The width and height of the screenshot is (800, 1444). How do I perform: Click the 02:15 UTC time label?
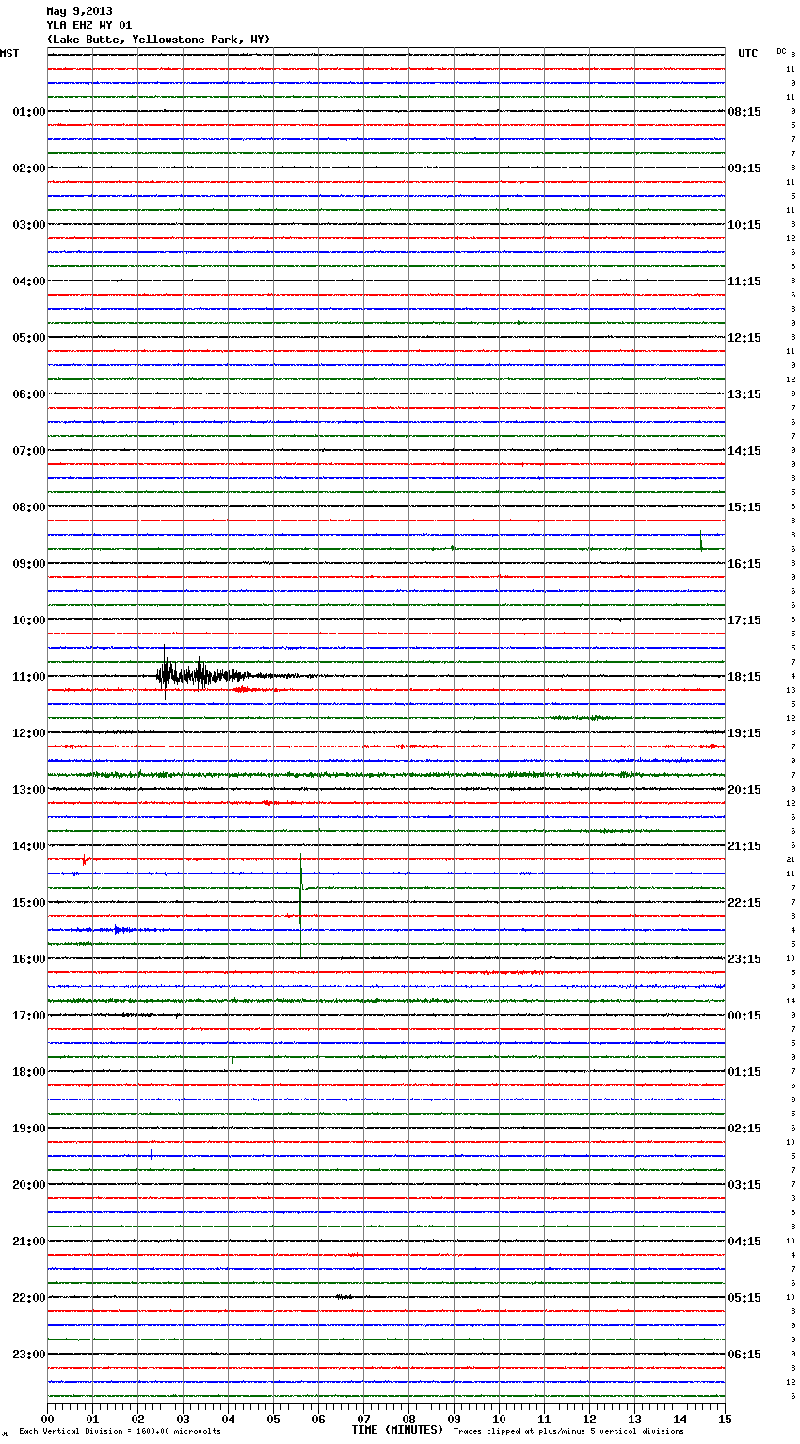(744, 1129)
